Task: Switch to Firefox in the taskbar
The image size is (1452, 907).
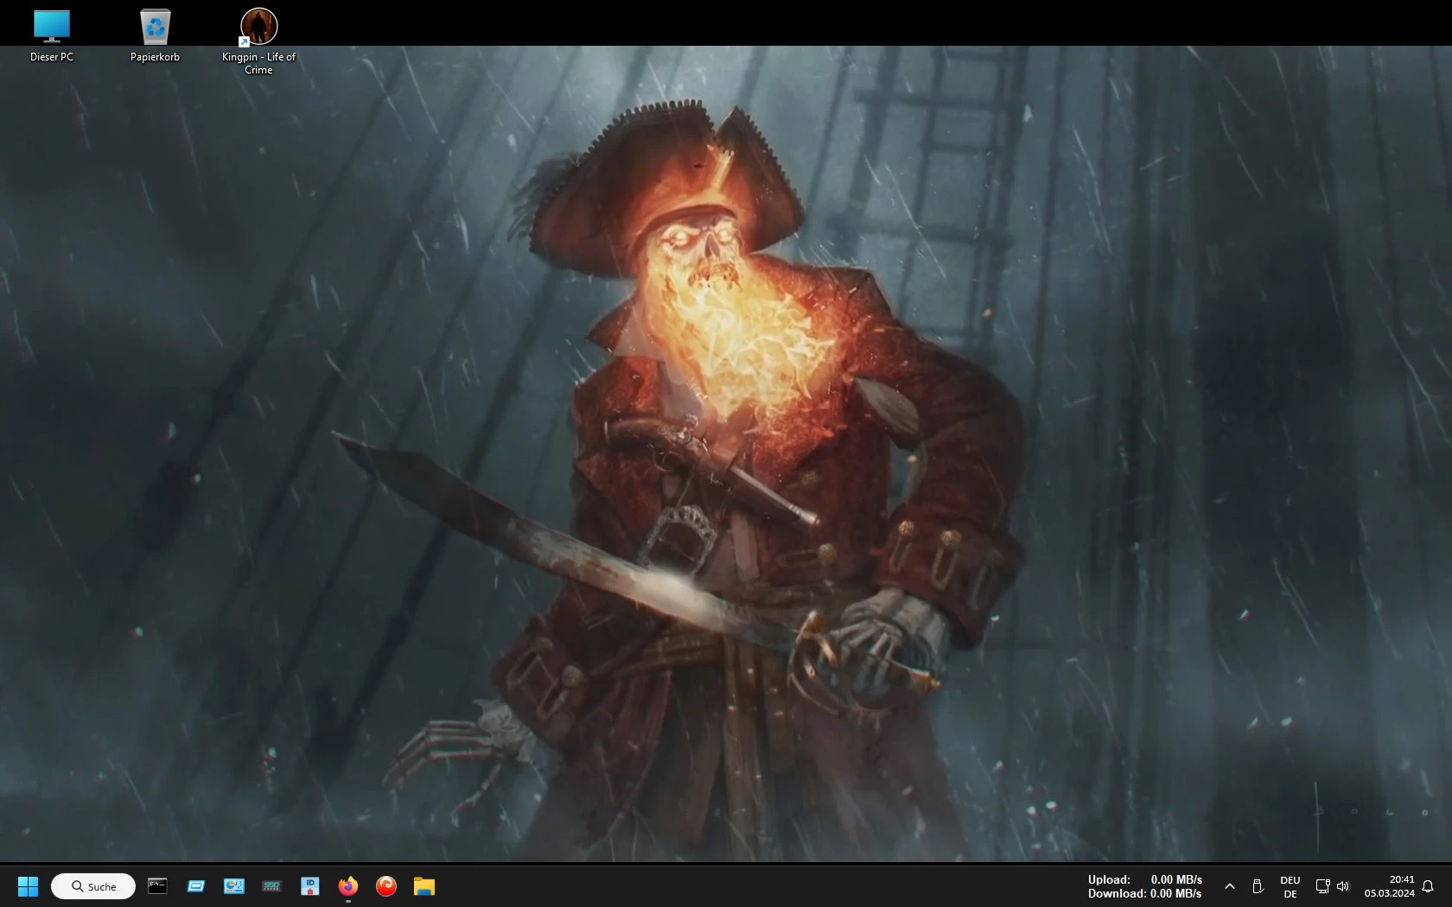Action: point(347,885)
